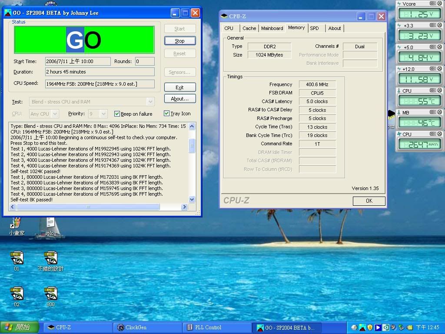Click the blue play-arrow tray icon
This screenshot has width=445, height=334.
pyautogui.click(x=378, y=327)
